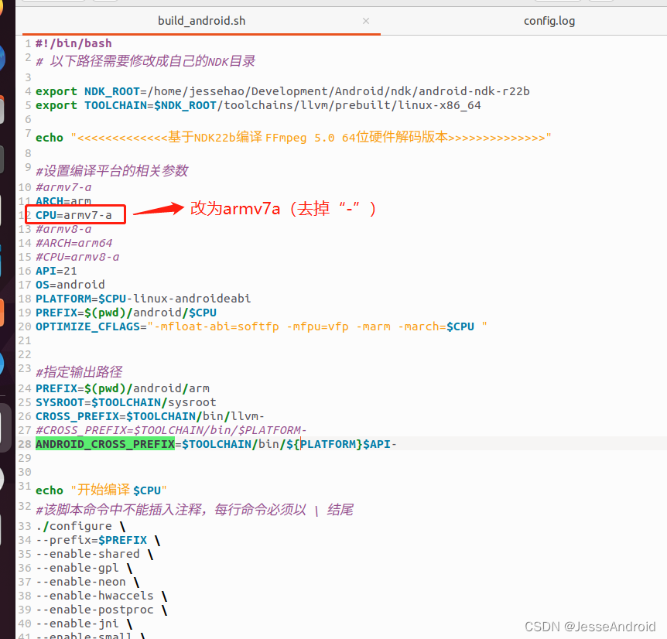Click the --enable-neon line
Image resolution: width=667 pixels, height=639 pixels.
click(x=87, y=583)
